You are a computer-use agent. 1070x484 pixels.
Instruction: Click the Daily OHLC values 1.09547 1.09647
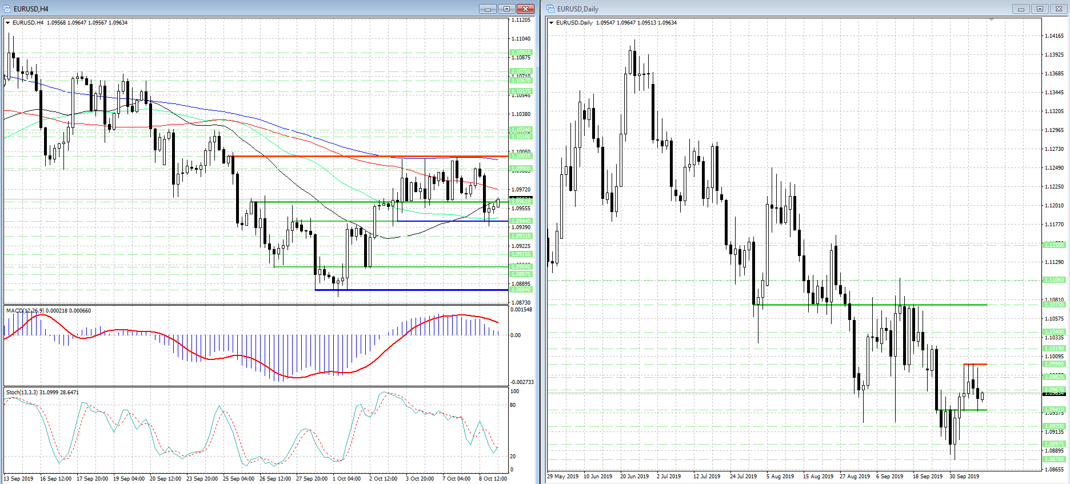click(x=616, y=23)
